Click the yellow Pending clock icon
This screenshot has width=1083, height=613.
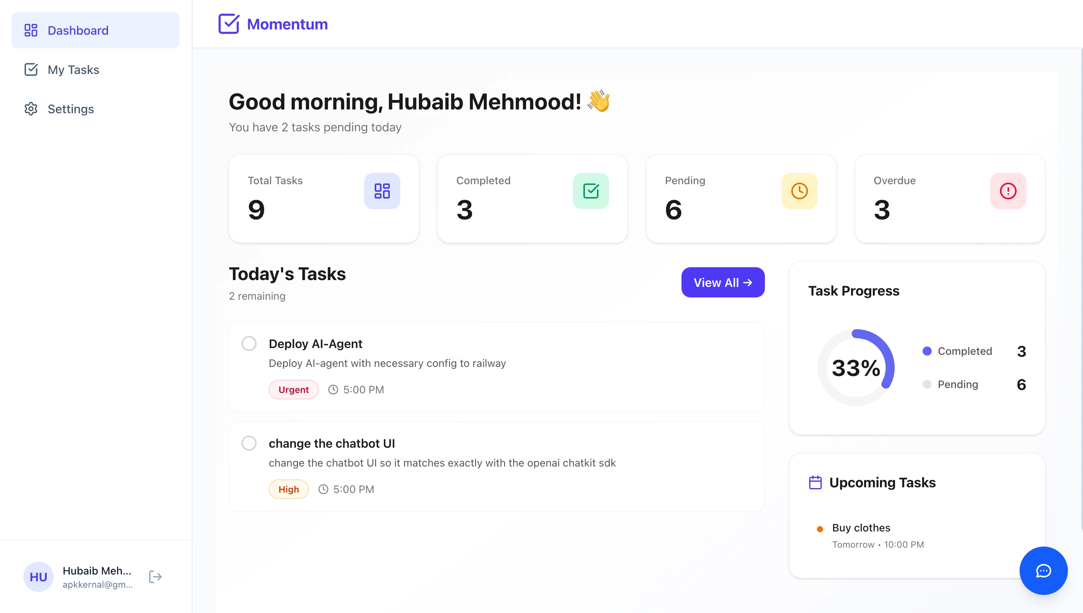point(799,191)
